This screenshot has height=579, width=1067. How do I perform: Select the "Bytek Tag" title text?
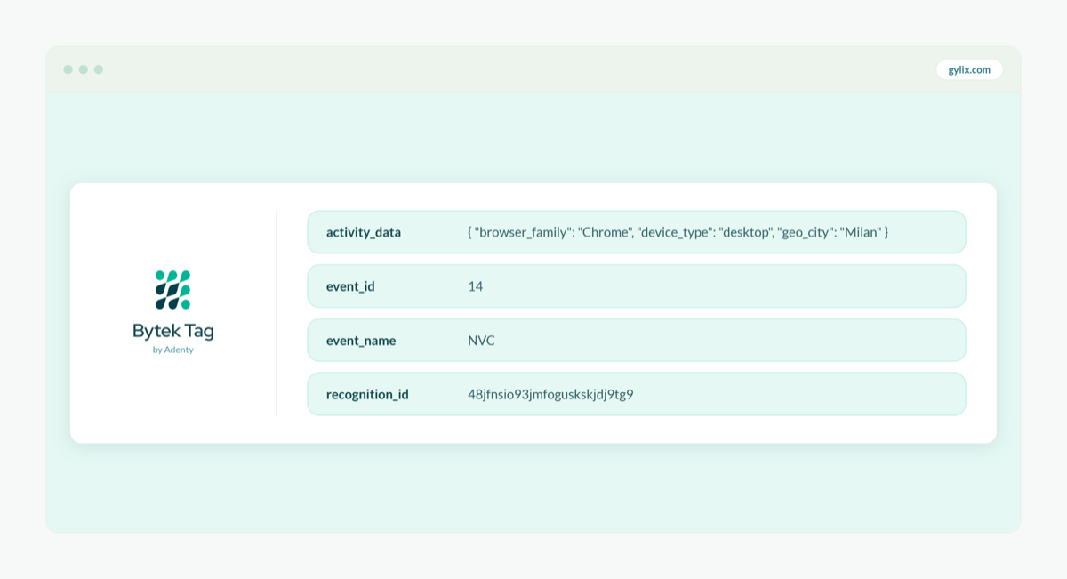(173, 331)
